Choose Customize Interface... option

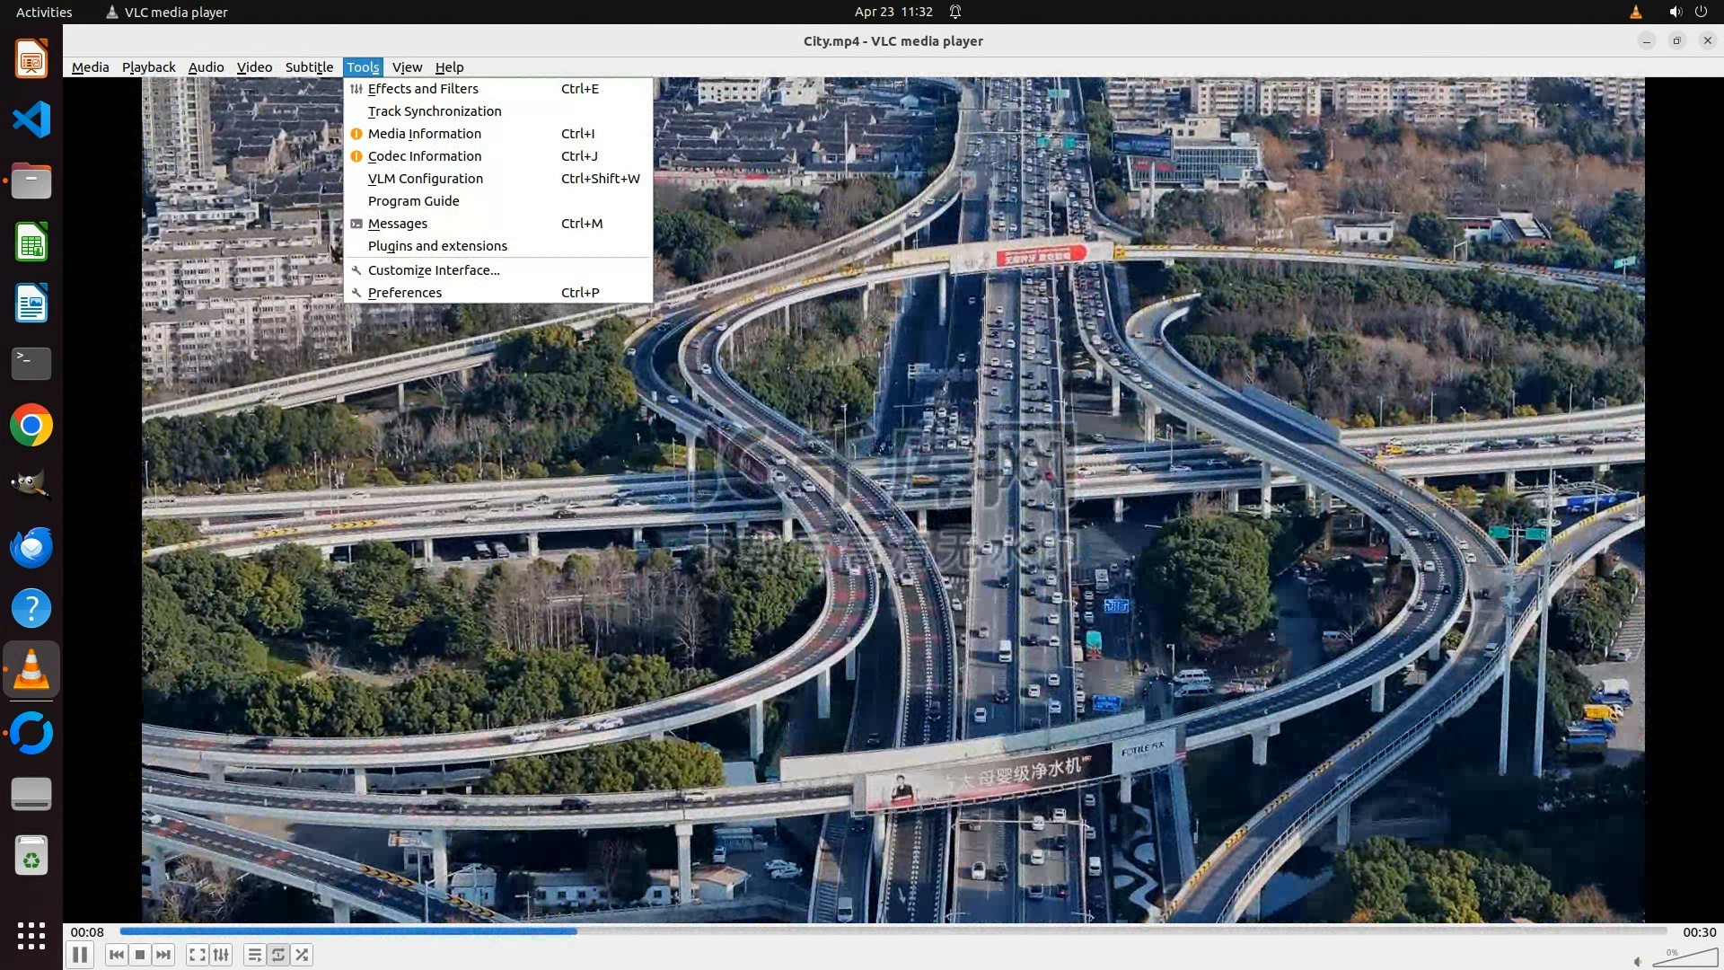coord(434,270)
